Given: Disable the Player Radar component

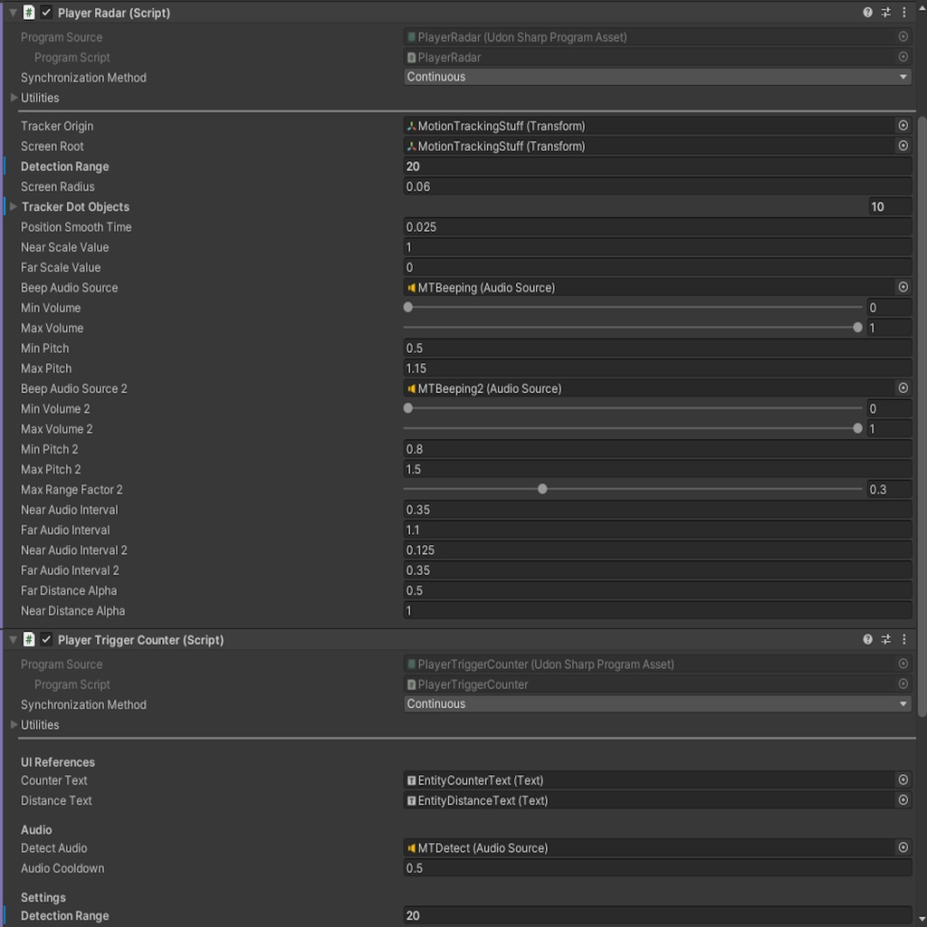Looking at the screenshot, I should point(46,12).
